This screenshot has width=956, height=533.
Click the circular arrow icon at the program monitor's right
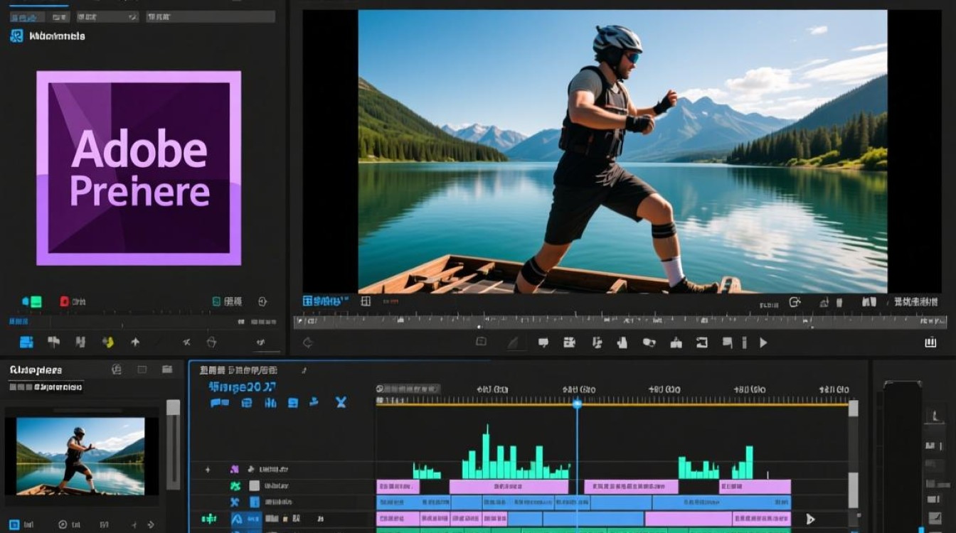[795, 302]
